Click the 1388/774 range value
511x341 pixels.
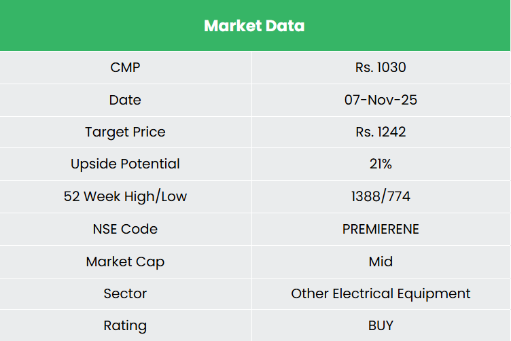381,196
